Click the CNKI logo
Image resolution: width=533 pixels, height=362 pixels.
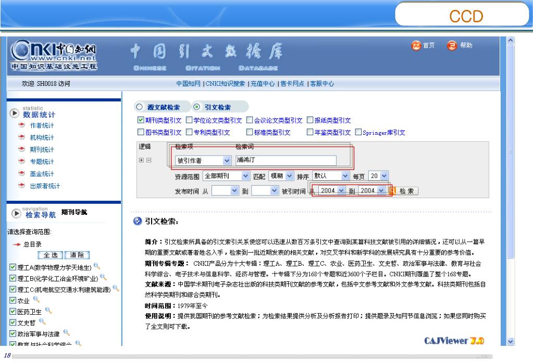click(x=54, y=55)
